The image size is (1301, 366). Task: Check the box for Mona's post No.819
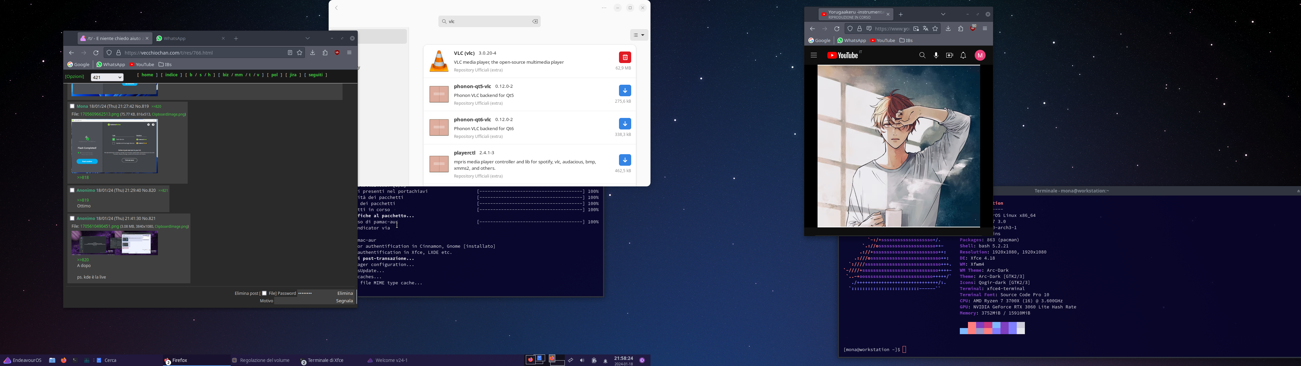click(72, 106)
